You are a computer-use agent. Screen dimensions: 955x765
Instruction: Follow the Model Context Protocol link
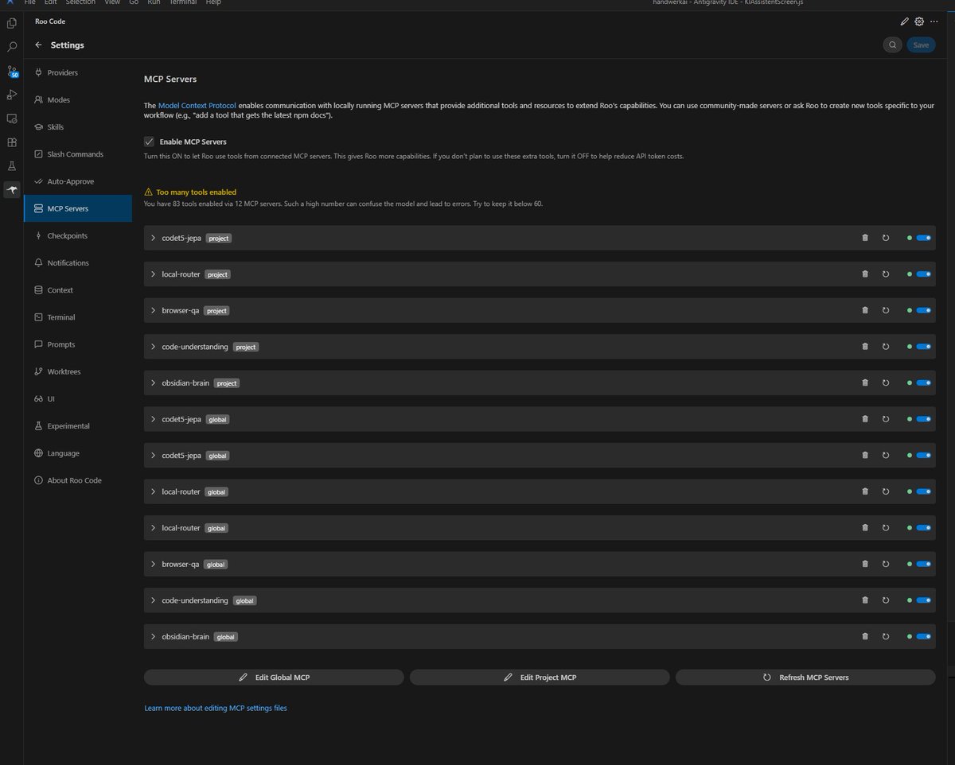point(197,106)
